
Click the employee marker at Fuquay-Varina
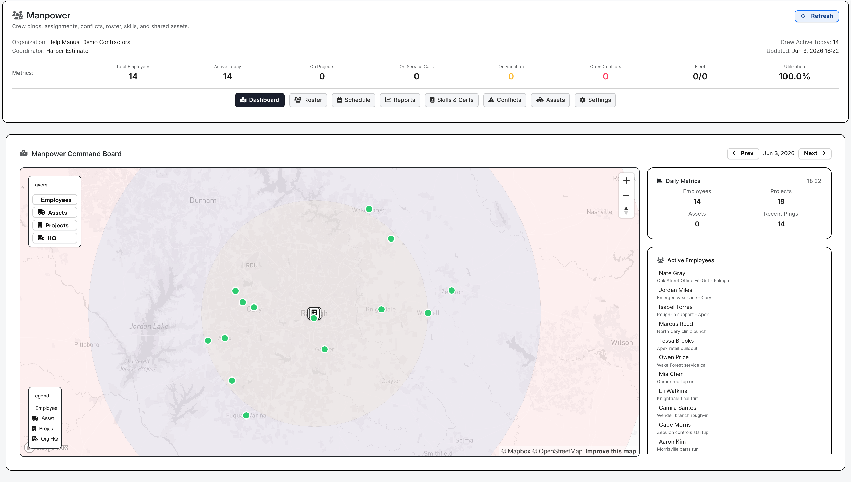point(246,415)
